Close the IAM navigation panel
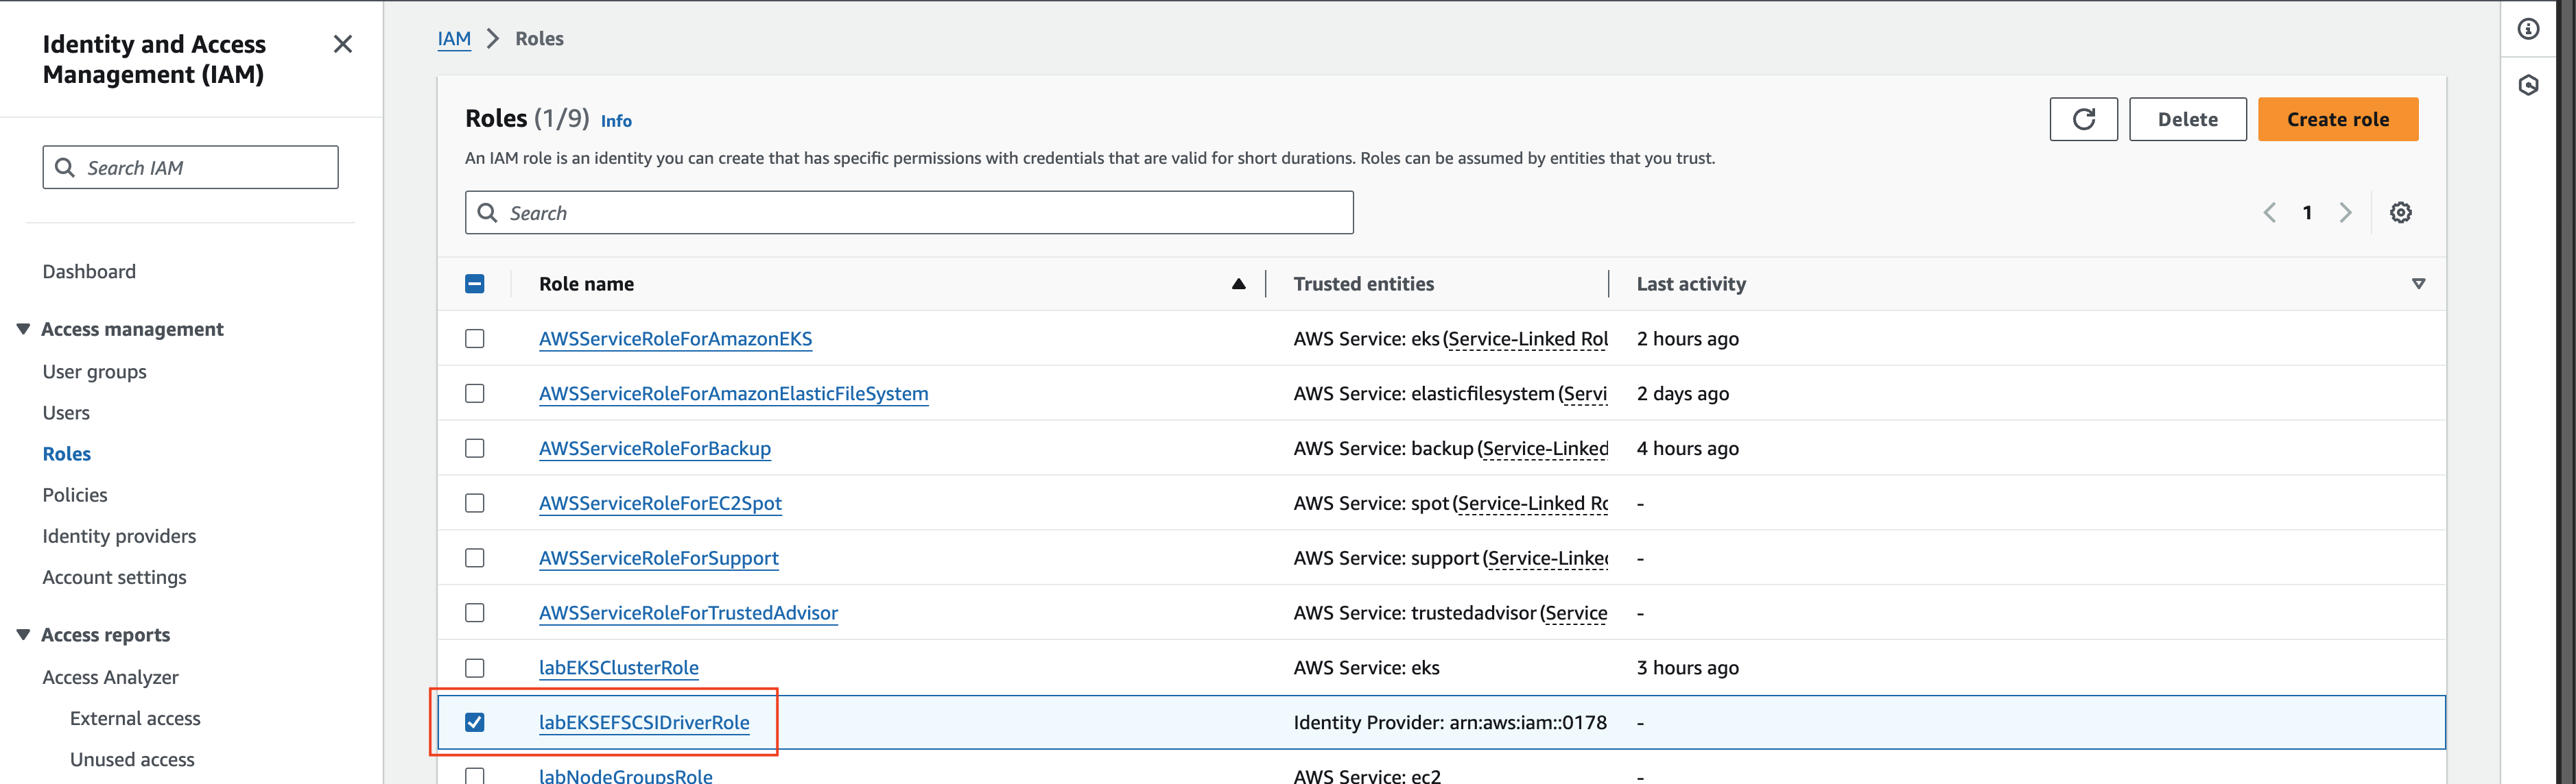The height and width of the screenshot is (784, 2576). (343, 44)
